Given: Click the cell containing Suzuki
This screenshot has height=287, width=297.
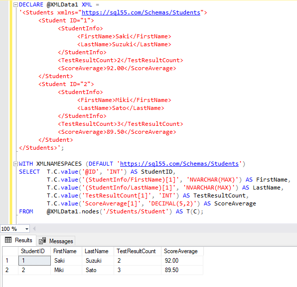Looking at the screenshot, I should (98, 261).
